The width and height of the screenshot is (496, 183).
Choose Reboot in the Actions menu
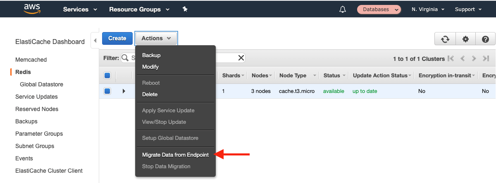pyautogui.click(x=151, y=83)
